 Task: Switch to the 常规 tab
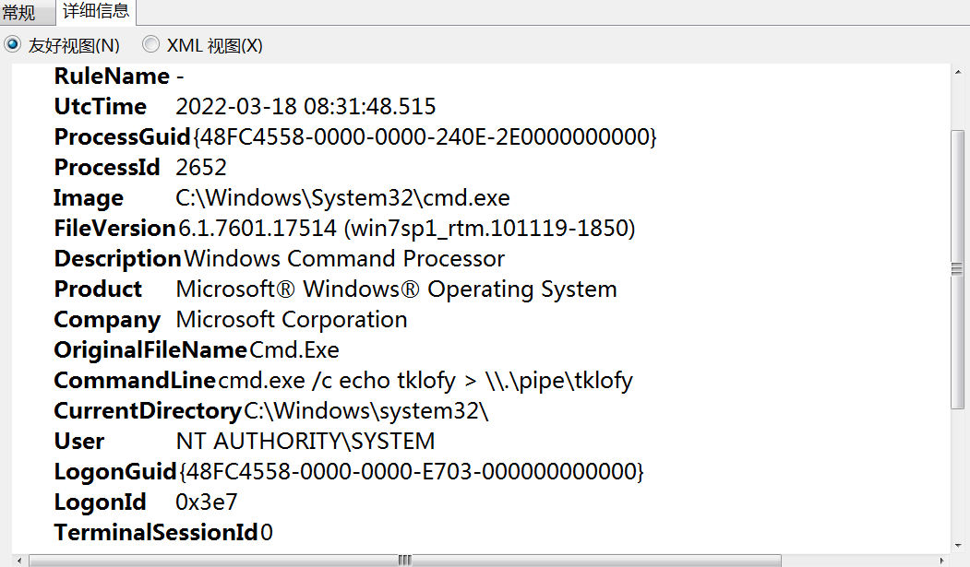[26, 14]
